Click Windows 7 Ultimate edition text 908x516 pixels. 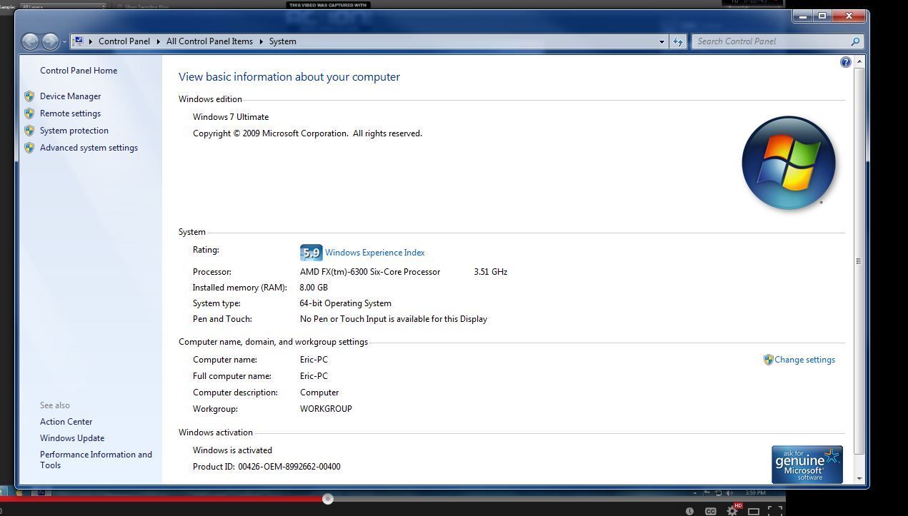(x=231, y=117)
